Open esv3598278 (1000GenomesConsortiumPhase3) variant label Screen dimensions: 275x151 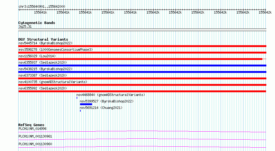coord(56,50)
